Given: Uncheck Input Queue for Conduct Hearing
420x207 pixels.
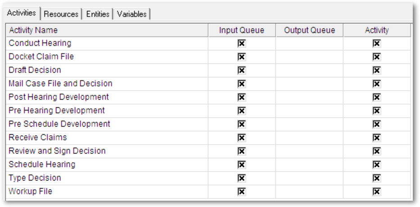Looking at the screenshot, I should click(x=242, y=43).
